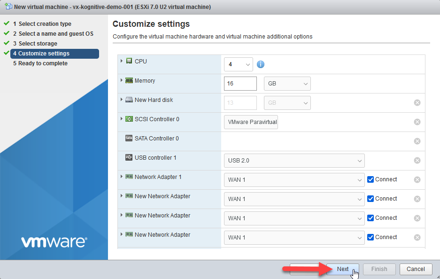This screenshot has height=279, width=440.
Task: Click the Next button
Action: click(342, 269)
